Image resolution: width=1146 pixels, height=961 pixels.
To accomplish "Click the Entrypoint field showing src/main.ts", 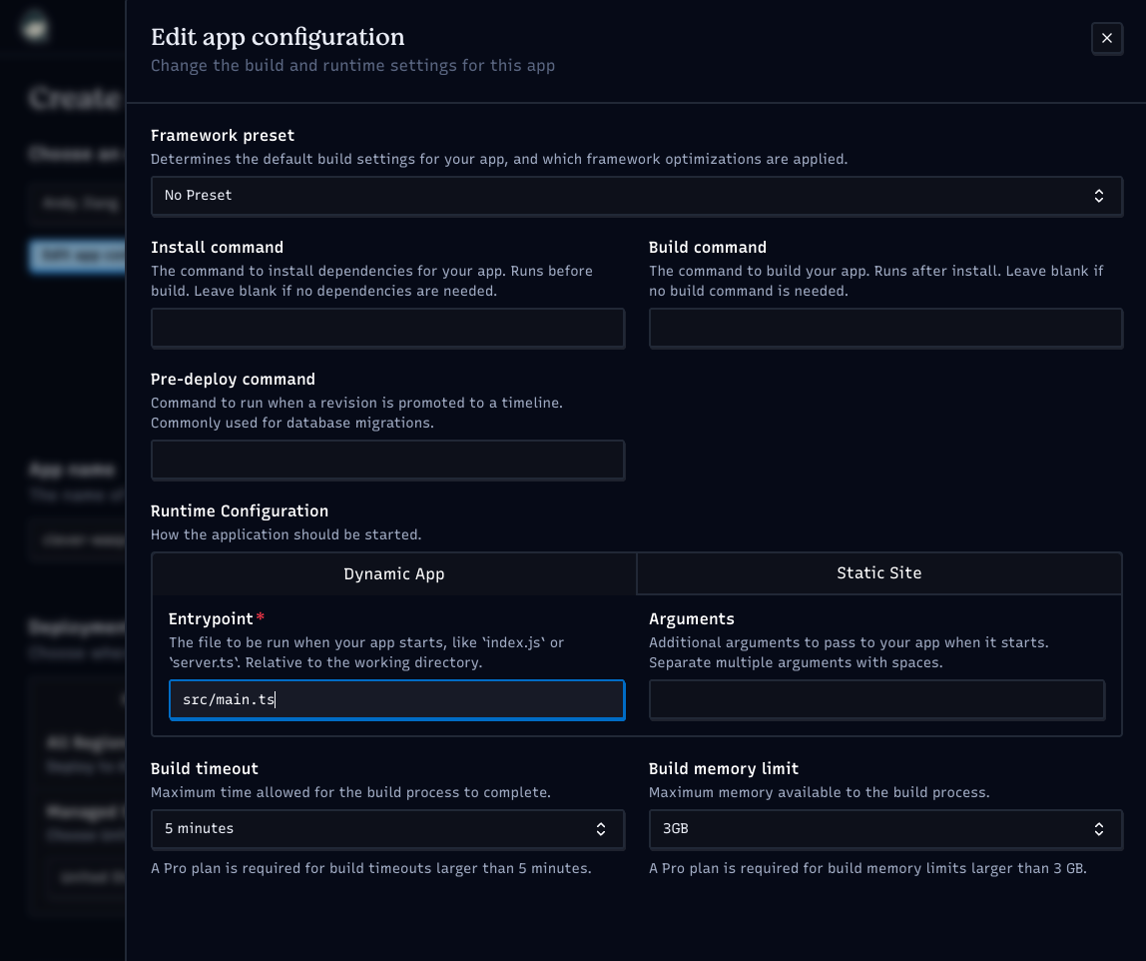I will [396, 699].
